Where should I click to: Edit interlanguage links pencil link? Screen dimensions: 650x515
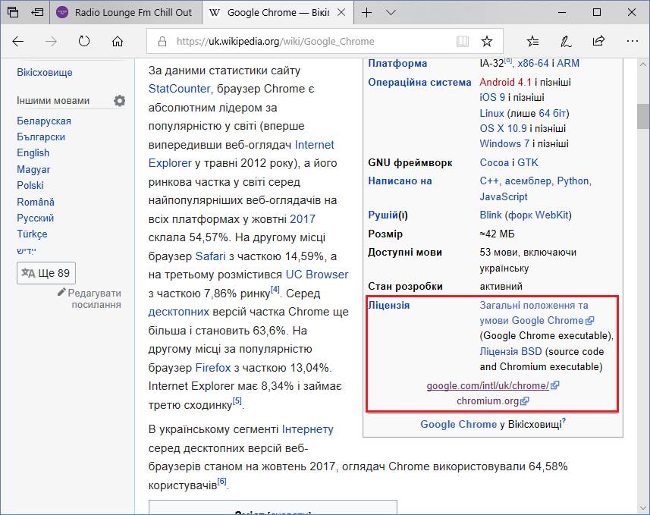[89, 299]
